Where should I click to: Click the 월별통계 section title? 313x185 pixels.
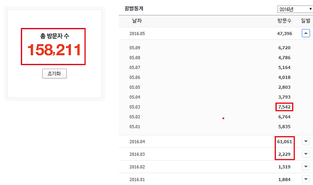coord(134,8)
